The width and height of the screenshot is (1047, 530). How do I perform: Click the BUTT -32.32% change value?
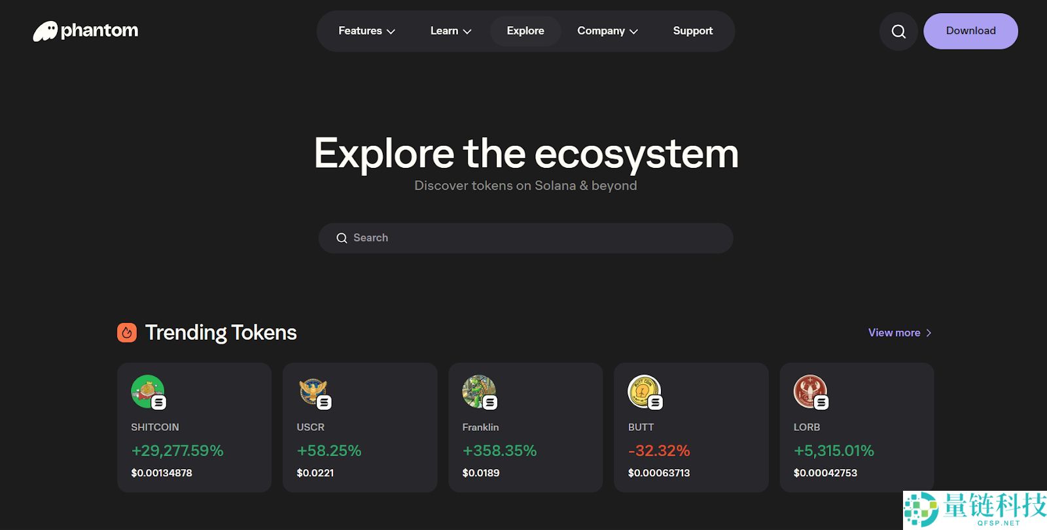pyautogui.click(x=659, y=451)
